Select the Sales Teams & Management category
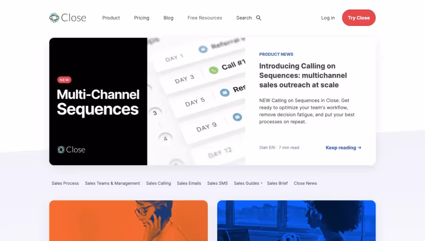 (x=112, y=183)
